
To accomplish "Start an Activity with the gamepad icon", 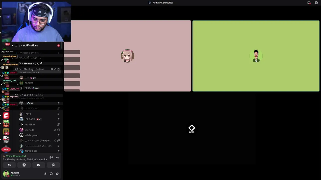I will (39, 165).
